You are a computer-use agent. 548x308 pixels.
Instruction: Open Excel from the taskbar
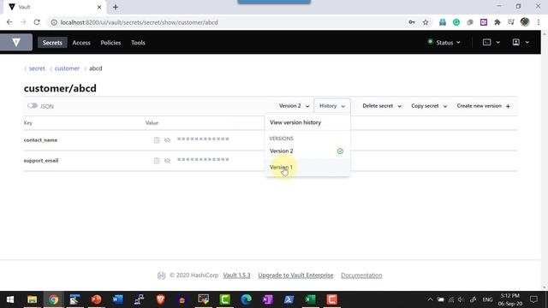[x=310, y=299]
